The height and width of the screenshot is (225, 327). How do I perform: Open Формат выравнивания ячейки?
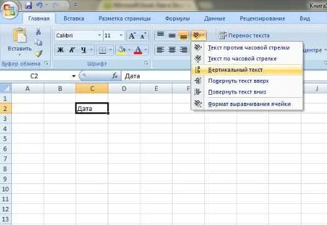pyautogui.click(x=247, y=103)
